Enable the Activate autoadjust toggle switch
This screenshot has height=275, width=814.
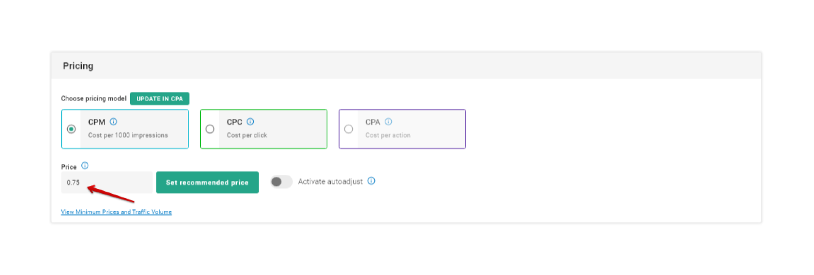click(x=281, y=182)
